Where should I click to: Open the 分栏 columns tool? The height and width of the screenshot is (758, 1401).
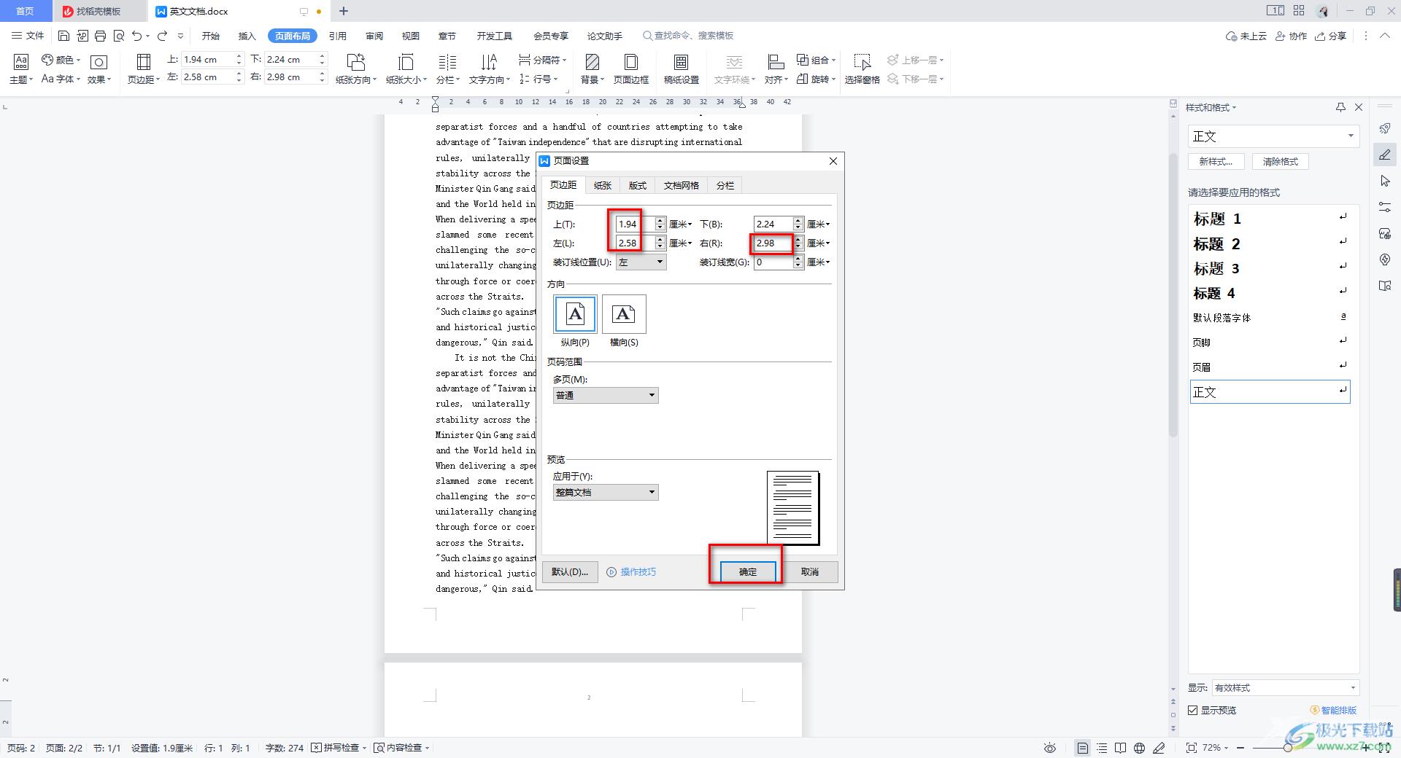point(447,69)
